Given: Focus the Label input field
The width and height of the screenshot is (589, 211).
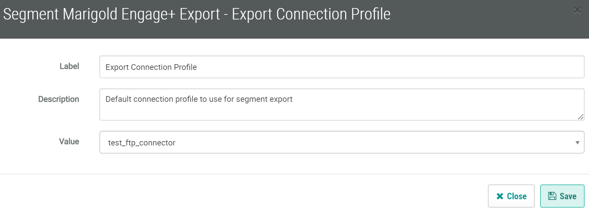Looking at the screenshot, I should coord(337,67).
